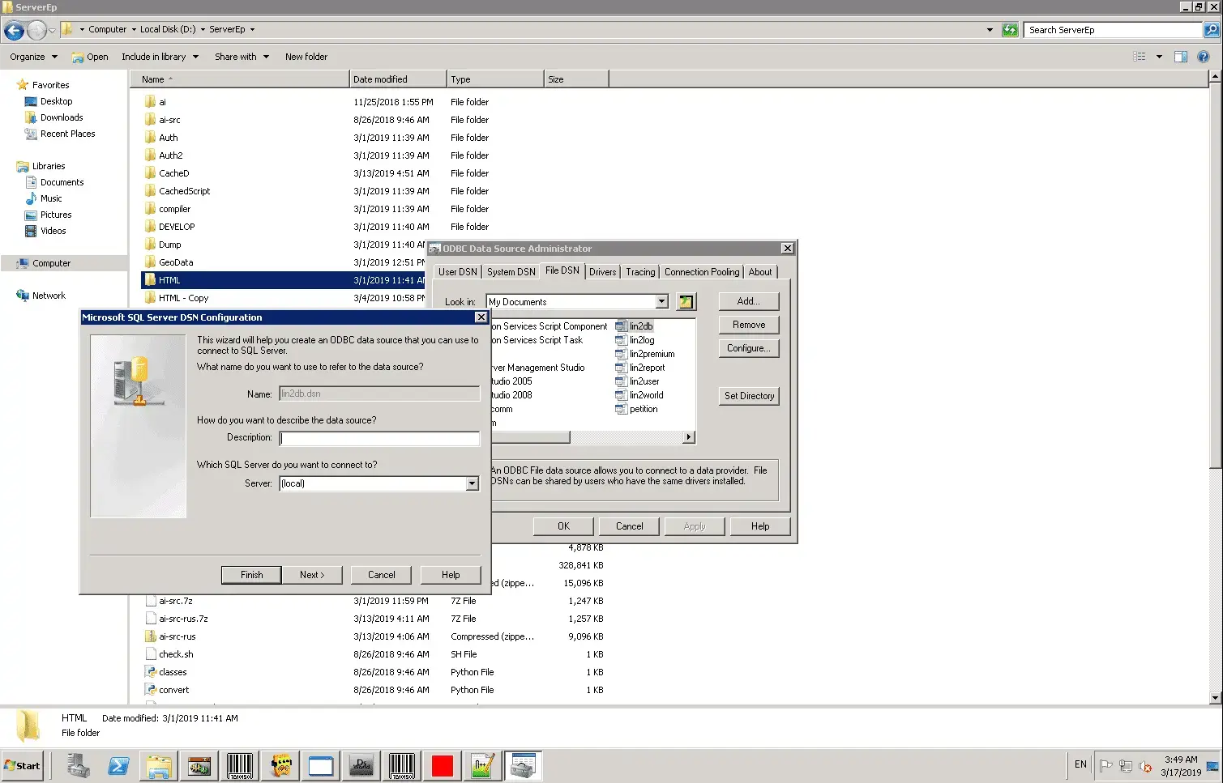Click the Back navigation arrow in Explorer

[x=14, y=31]
